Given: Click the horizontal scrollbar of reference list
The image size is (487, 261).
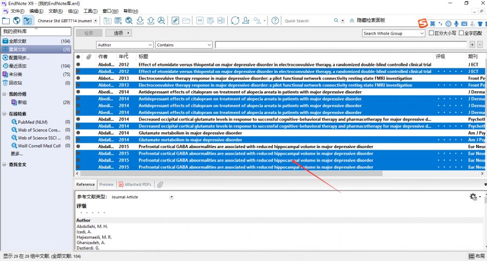Looking at the screenshot, I should click(231, 173).
